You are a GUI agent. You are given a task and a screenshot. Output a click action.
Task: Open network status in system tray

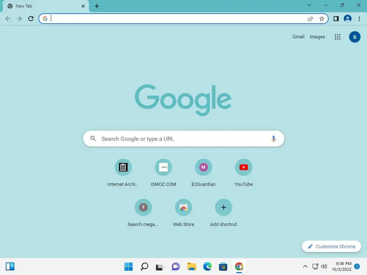tap(315, 266)
